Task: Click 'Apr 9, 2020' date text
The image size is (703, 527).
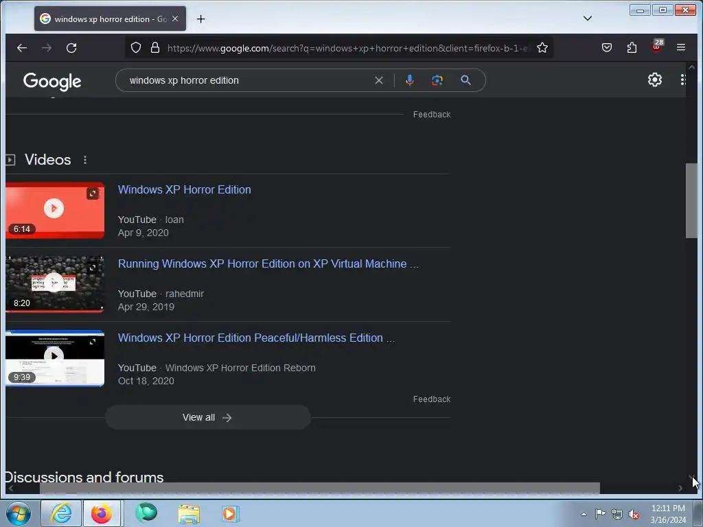Action: (143, 233)
